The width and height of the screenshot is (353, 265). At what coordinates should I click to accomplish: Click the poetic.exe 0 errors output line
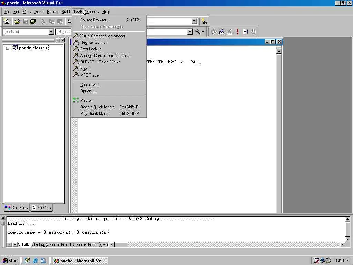click(x=58, y=232)
